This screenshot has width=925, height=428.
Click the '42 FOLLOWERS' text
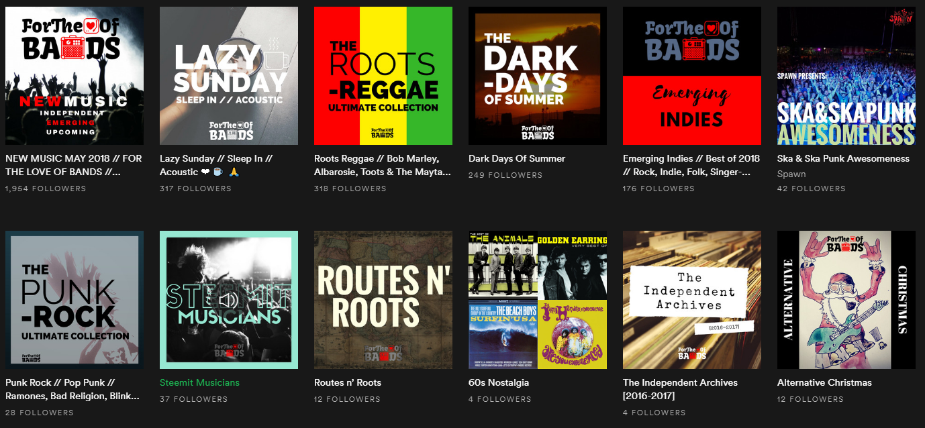click(x=811, y=189)
